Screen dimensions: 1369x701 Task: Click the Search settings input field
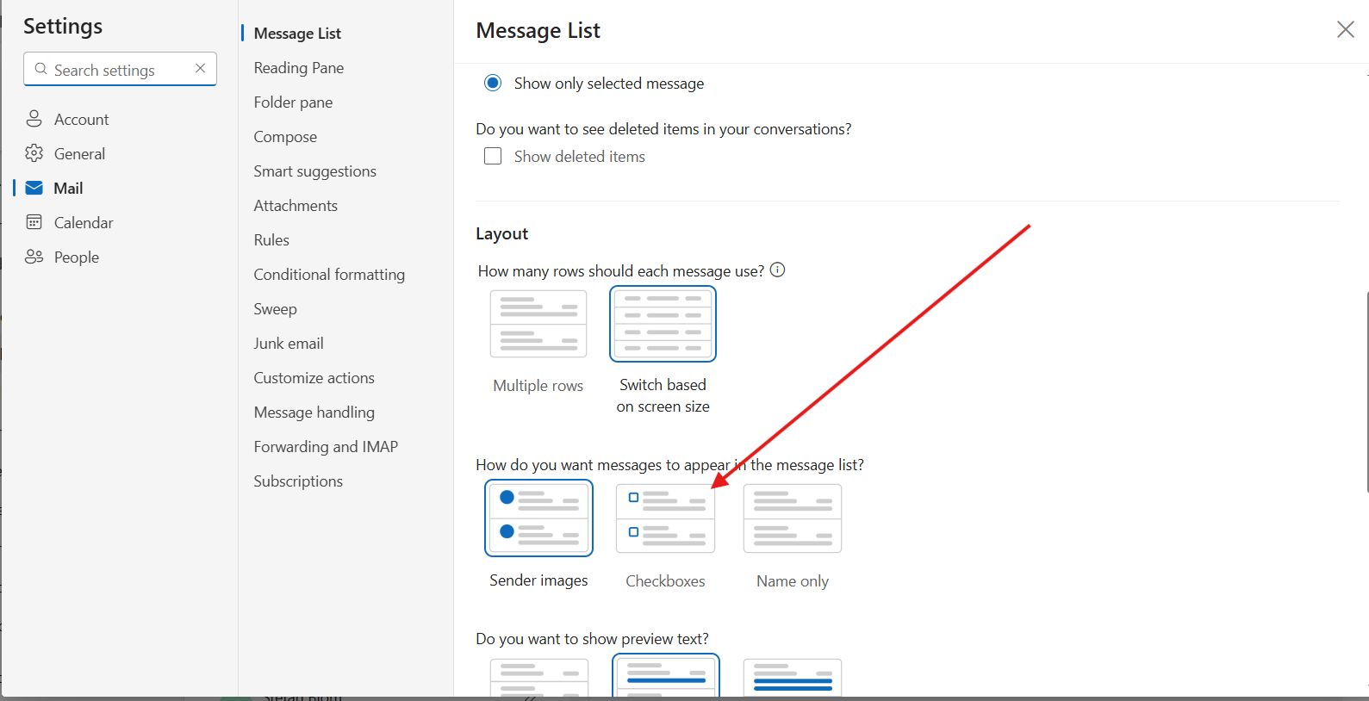coord(120,69)
